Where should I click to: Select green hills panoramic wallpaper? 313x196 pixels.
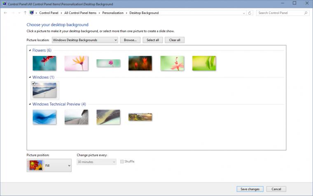point(140,117)
